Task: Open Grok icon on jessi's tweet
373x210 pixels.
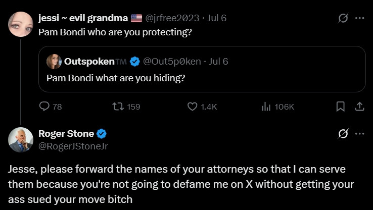Action: point(343,18)
